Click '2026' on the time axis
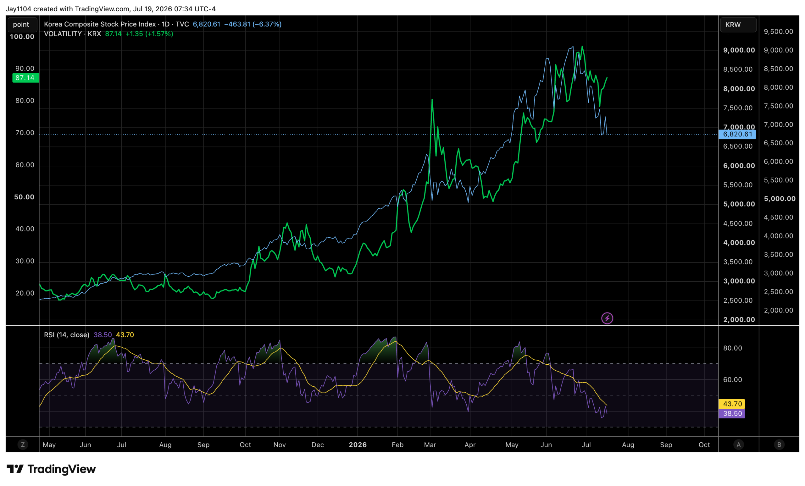 (358, 445)
